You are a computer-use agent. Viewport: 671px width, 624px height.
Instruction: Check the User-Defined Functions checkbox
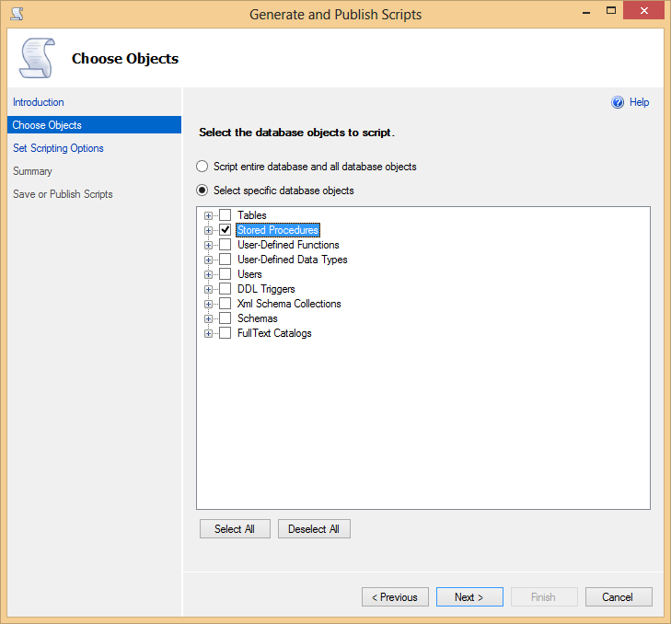tap(226, 245)
